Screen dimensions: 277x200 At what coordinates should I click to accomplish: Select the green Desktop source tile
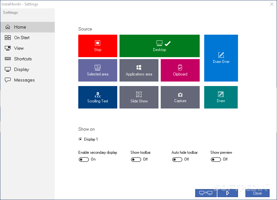(x=159, y=46)
